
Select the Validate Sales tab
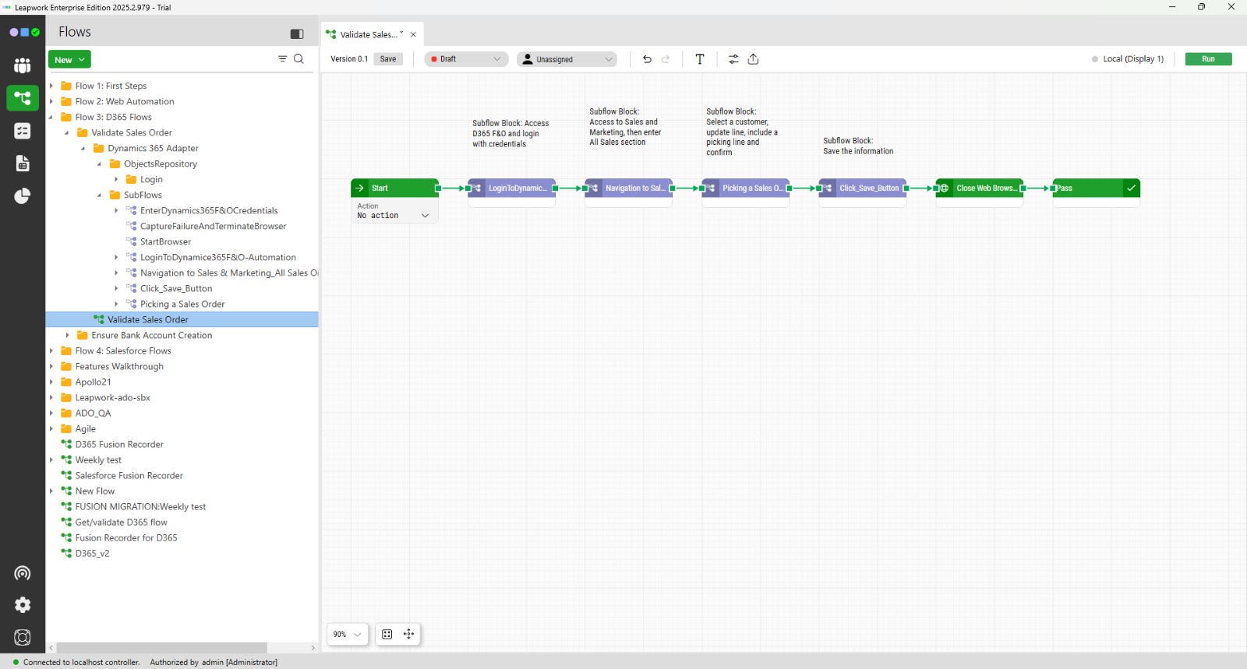point(368,34)
